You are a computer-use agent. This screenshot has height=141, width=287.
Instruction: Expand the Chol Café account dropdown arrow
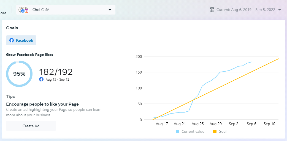110,10
